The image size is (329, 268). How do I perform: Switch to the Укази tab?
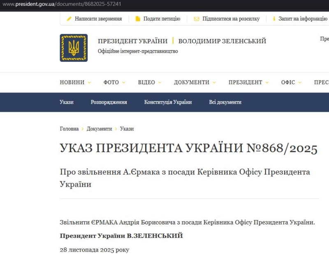(x=67, y=102)
